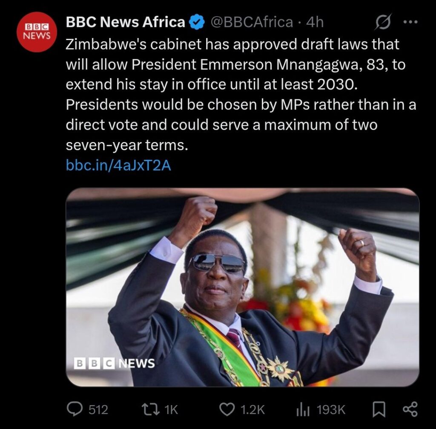Screen dimensions: 436x429
Task: Click the 1.2K likes count
Action: click(x=252, y=410)
